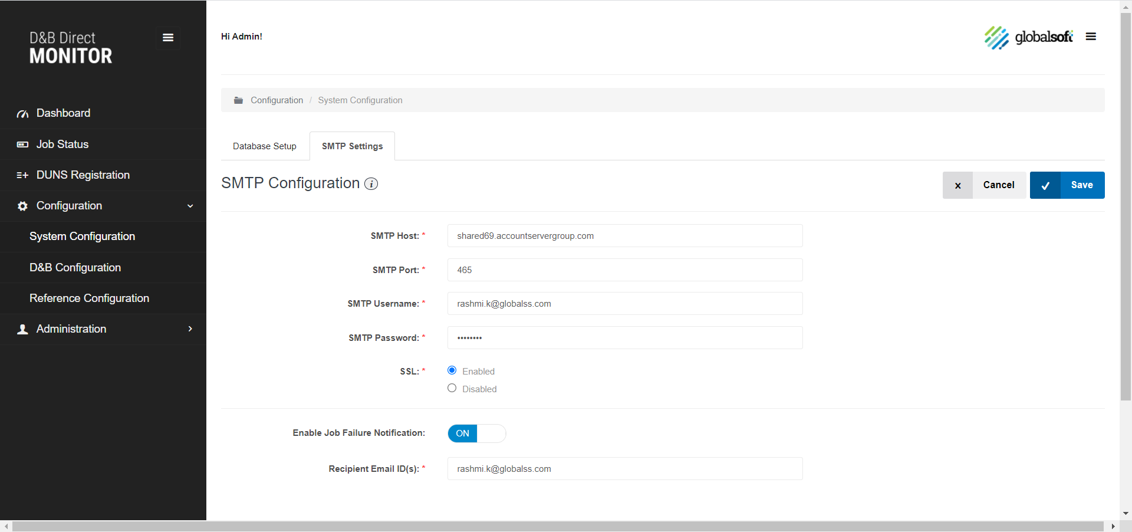Click the checkmark icon on Save button
The height and width of the screenshot is (532, 1132).
[x=1045, y=185]
